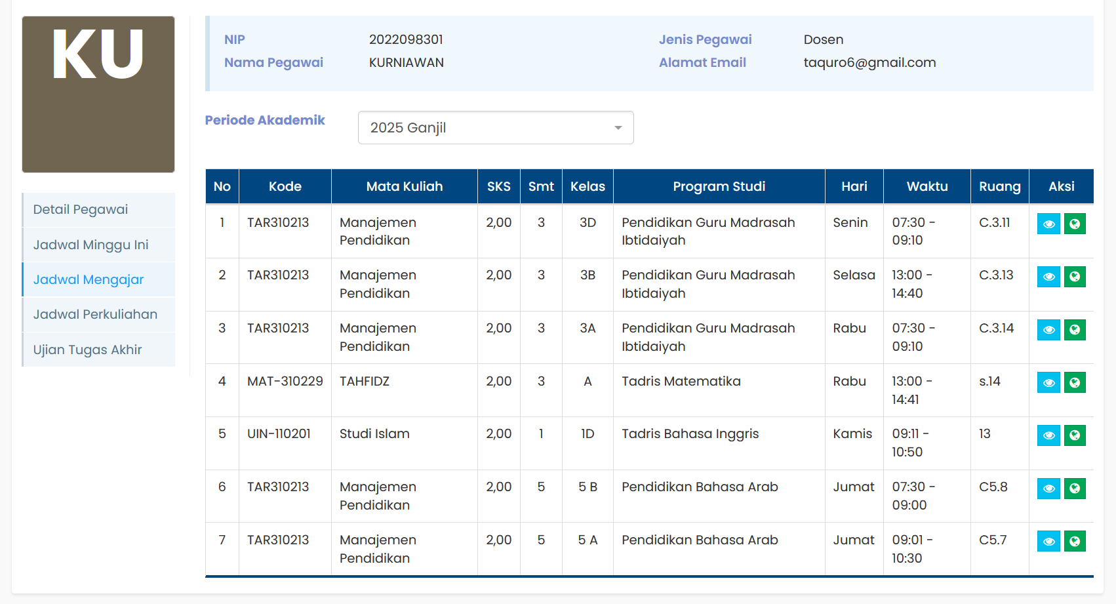Open the eye icon for the TAHFIDZ course
This screenshot has height=604, width=1116.
coord(1048,383)
